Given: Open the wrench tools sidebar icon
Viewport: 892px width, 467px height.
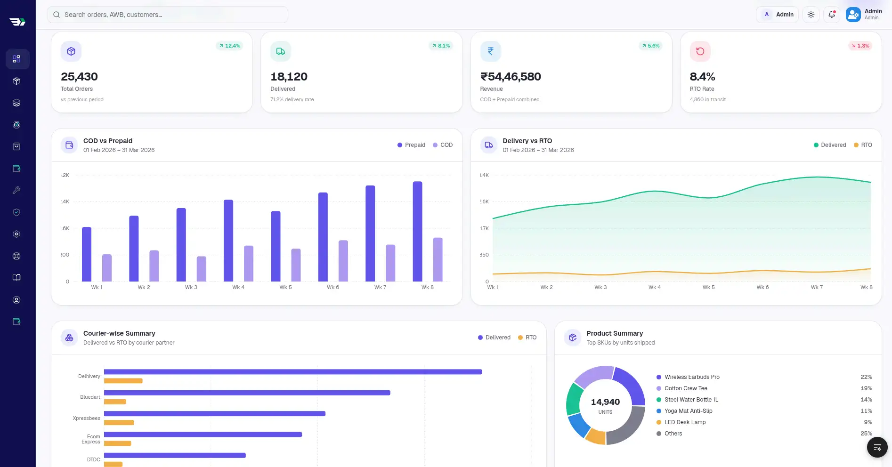Looking at the screenshot, I should coord(17,190).
